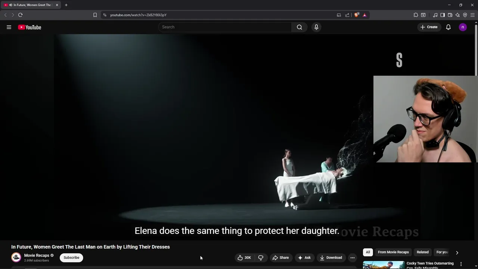Select the All filter chip
This screenshot has width=478, height=269.
pyautogui.click(x=368, y=252)
